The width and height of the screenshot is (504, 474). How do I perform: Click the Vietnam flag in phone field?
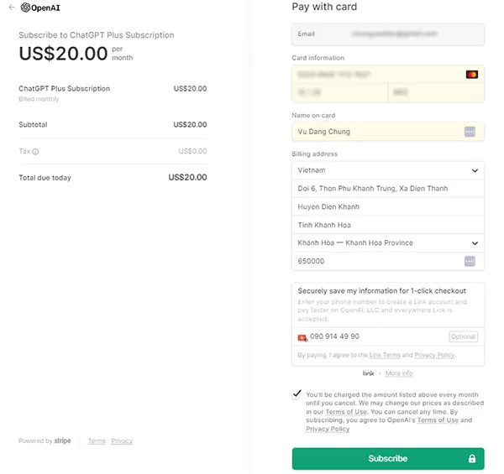point(302,337)
